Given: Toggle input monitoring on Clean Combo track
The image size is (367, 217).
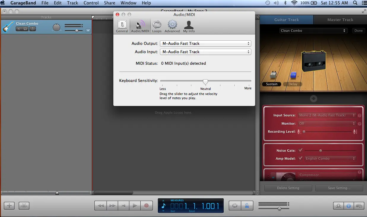Looking at the screenshot, I should (33, 29).
